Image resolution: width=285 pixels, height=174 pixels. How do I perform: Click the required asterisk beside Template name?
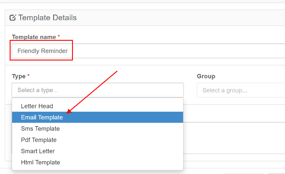click(59, 36)
